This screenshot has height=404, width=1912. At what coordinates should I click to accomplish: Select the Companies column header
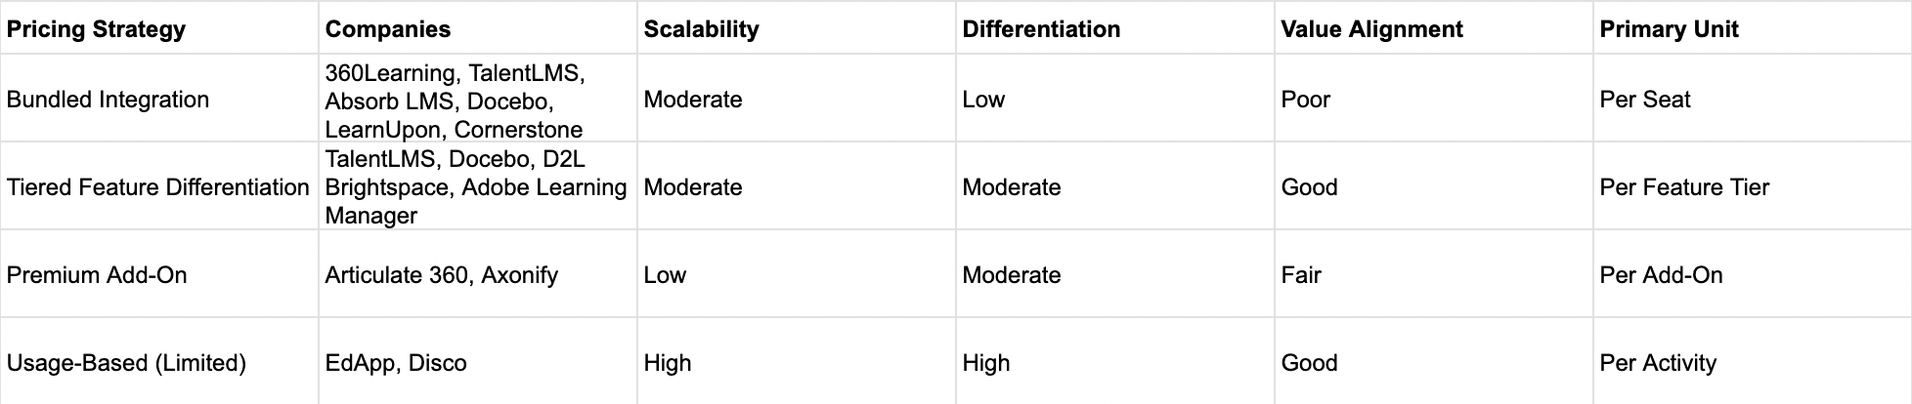click(478, 28)
